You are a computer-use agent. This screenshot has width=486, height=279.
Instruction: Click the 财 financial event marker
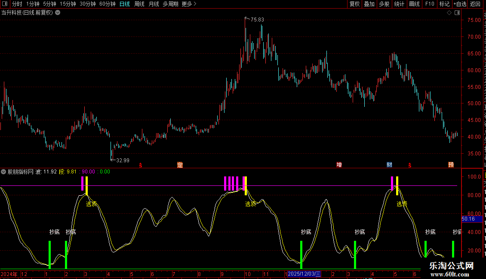click(x=389, y=165)
